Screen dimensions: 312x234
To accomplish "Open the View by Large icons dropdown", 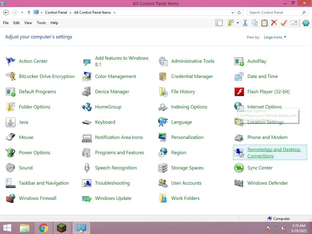I will [x=275, y=37].
